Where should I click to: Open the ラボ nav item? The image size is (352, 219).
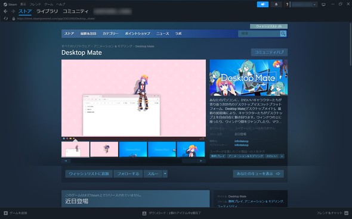(x=178, y=33)
